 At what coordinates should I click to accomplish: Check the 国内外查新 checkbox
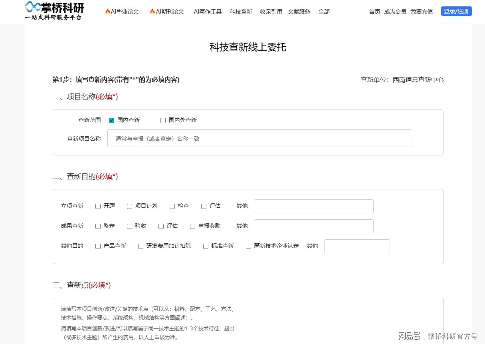point(163,120)
